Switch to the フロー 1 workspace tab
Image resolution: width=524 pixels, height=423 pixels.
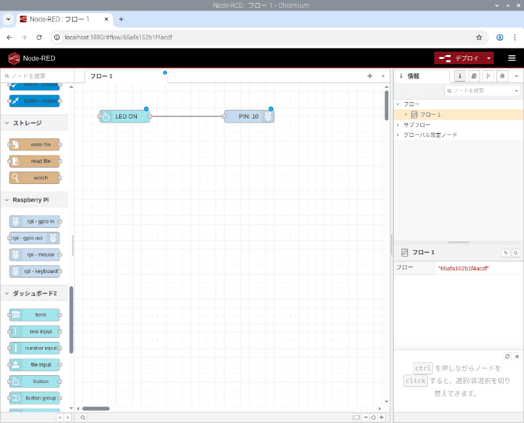tap(126, 76)
